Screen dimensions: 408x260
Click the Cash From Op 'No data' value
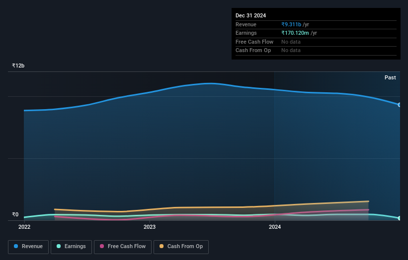(x=291, y=51)
